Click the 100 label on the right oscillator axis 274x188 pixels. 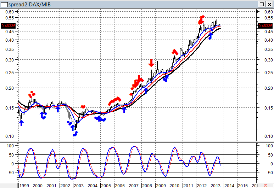269,146
